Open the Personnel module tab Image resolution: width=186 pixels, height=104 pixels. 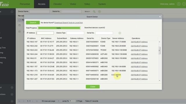point(25,4)
